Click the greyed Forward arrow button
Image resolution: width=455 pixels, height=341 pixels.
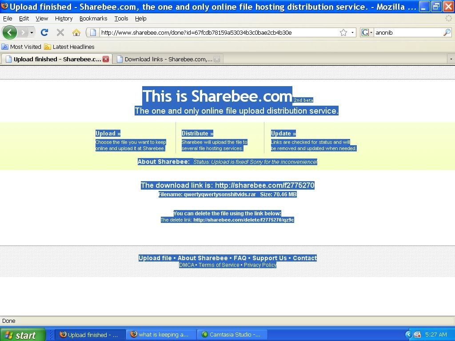coord(23,32)
